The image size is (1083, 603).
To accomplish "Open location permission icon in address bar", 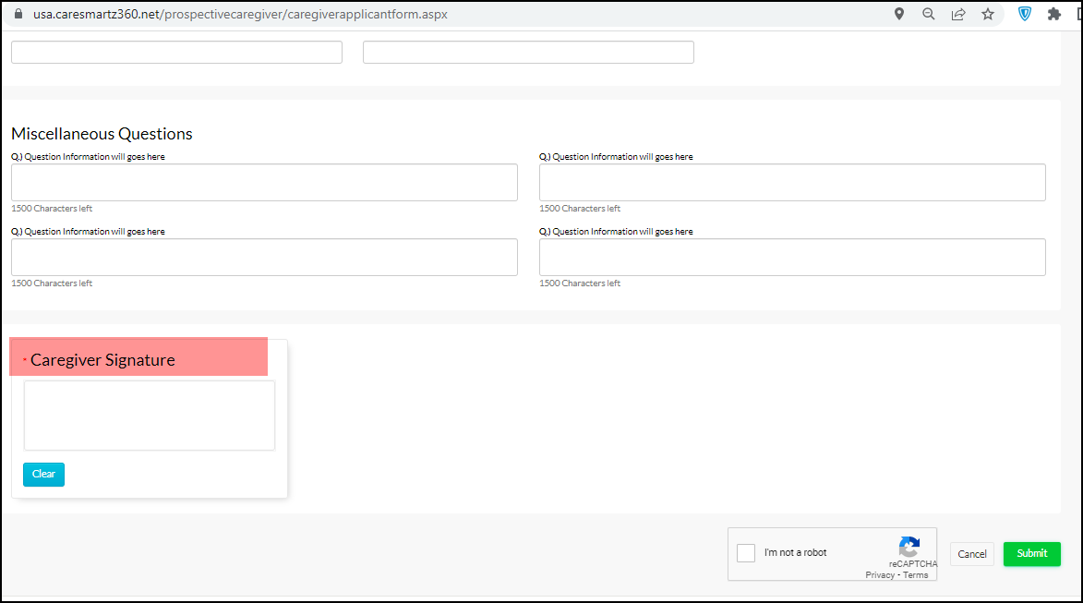I will (x=899, y=15).
